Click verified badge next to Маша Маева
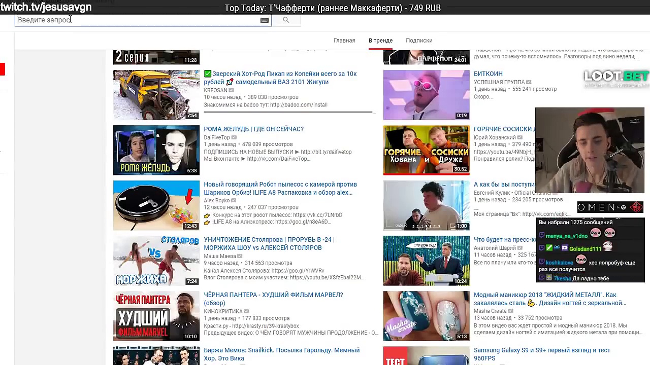This screenshot has width=650, height=365. coord(240,256)
